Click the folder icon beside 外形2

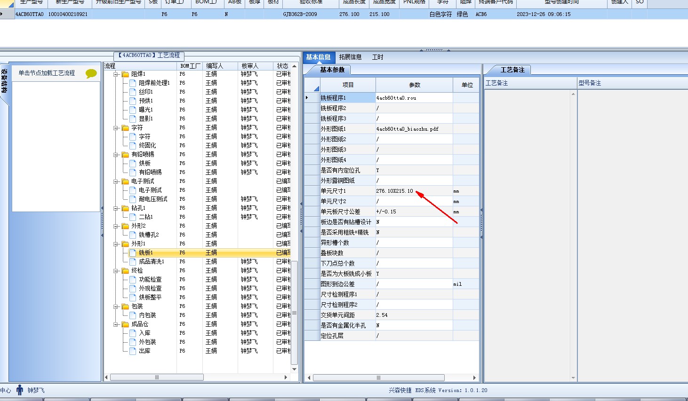point(125,226)
